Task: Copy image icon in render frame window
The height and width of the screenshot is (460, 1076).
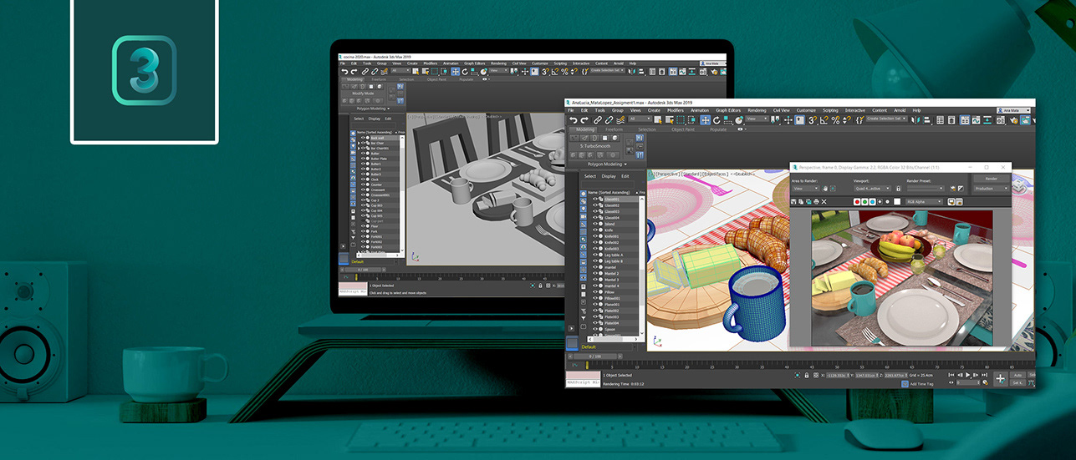Action: pos(801,202)
